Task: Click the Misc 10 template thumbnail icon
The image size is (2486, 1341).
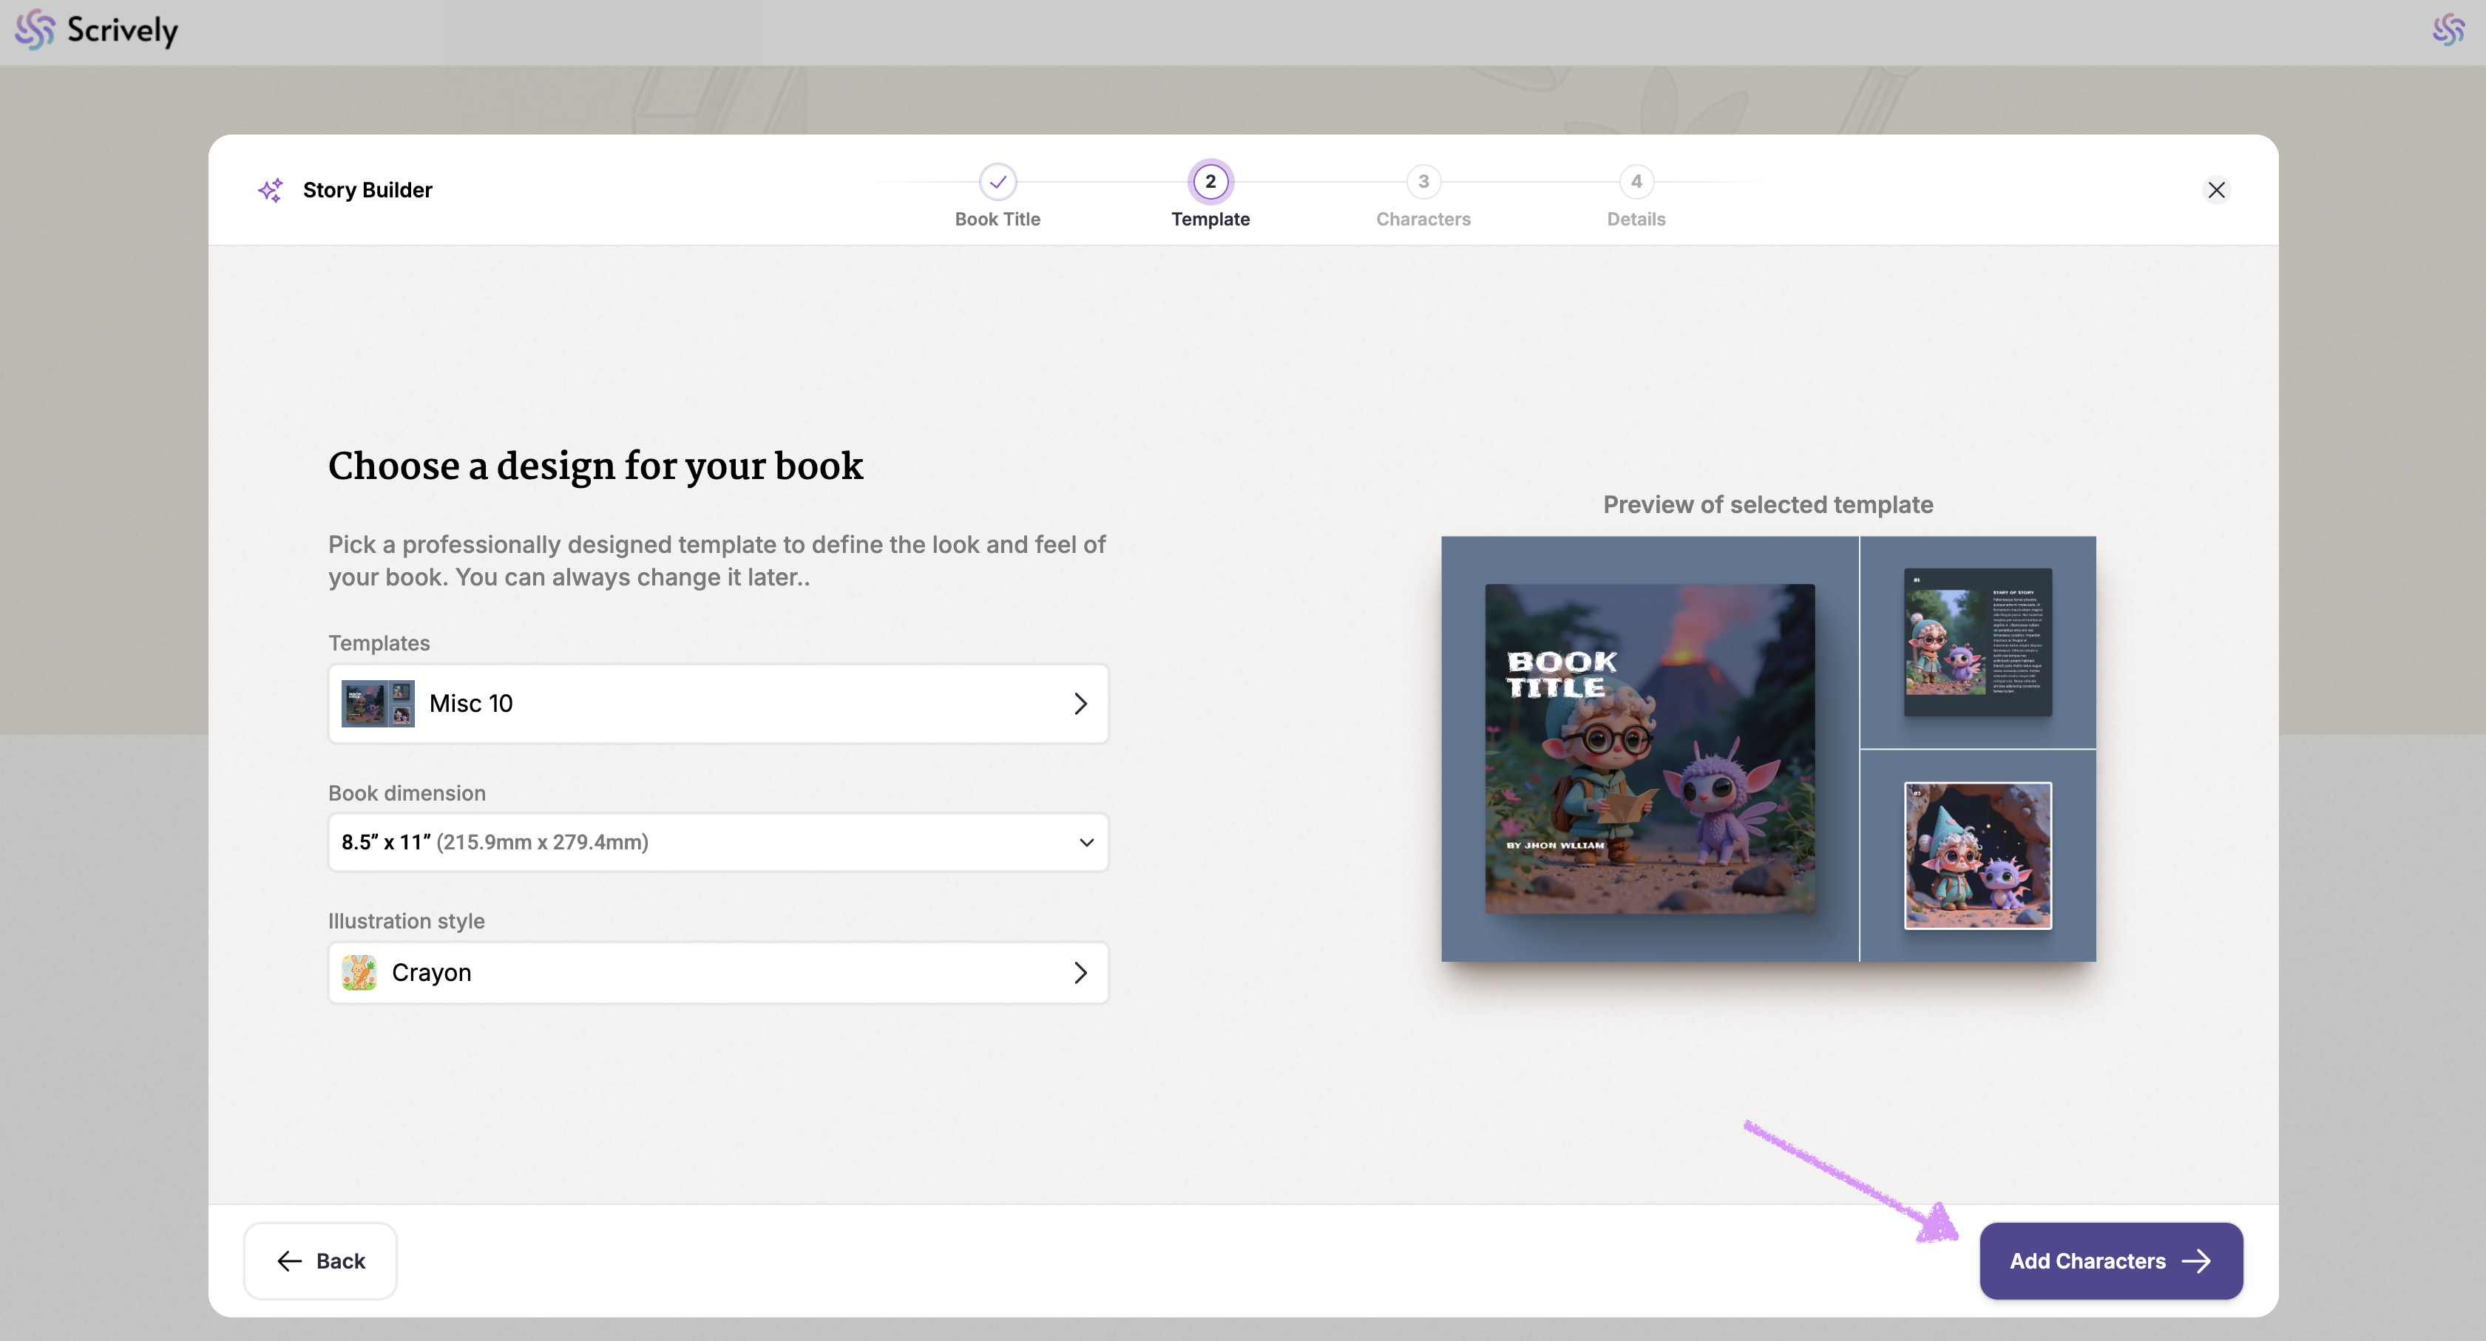Action: coord(377,703)
